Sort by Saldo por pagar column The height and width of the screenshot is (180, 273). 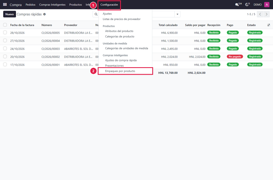click(x=195, y=25)
